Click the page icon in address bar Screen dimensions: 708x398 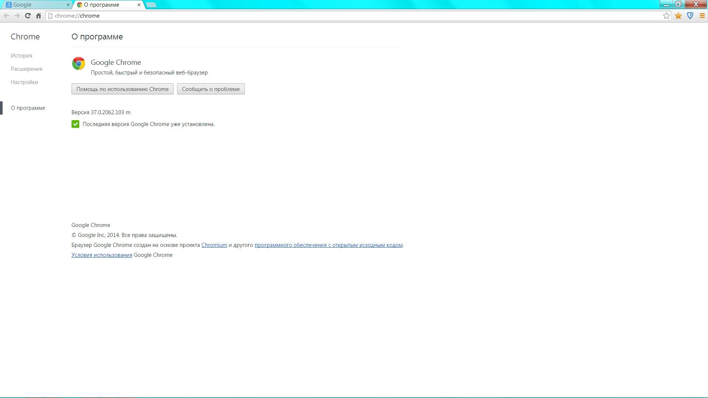(50, 15)
